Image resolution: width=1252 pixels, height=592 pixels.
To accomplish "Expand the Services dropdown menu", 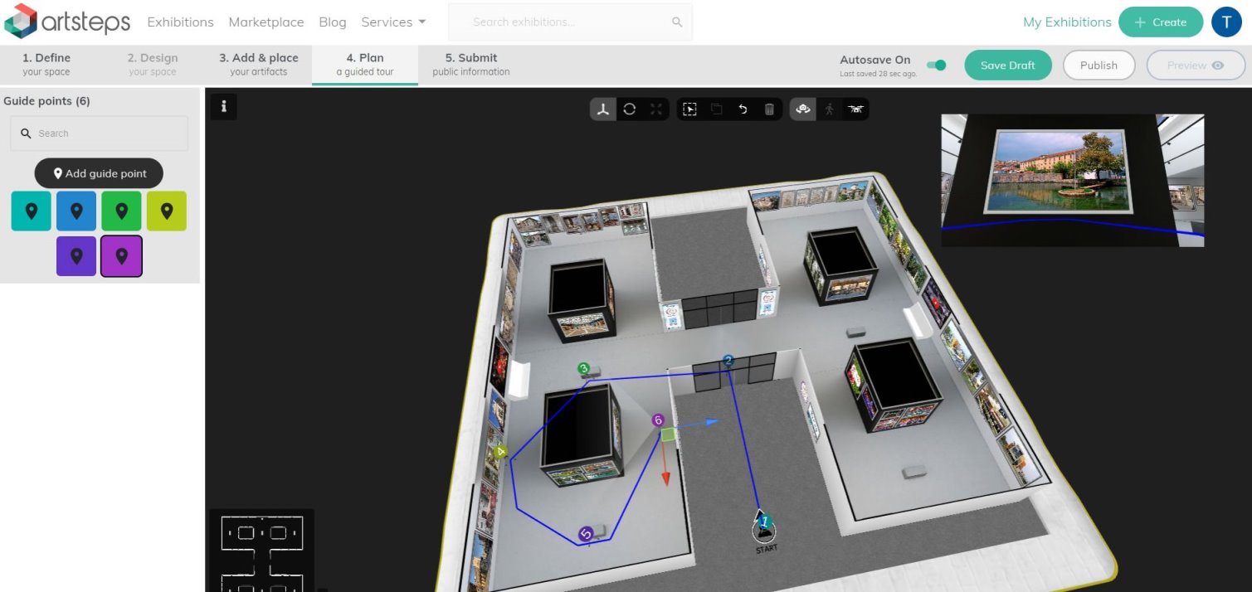I will 393,22.
